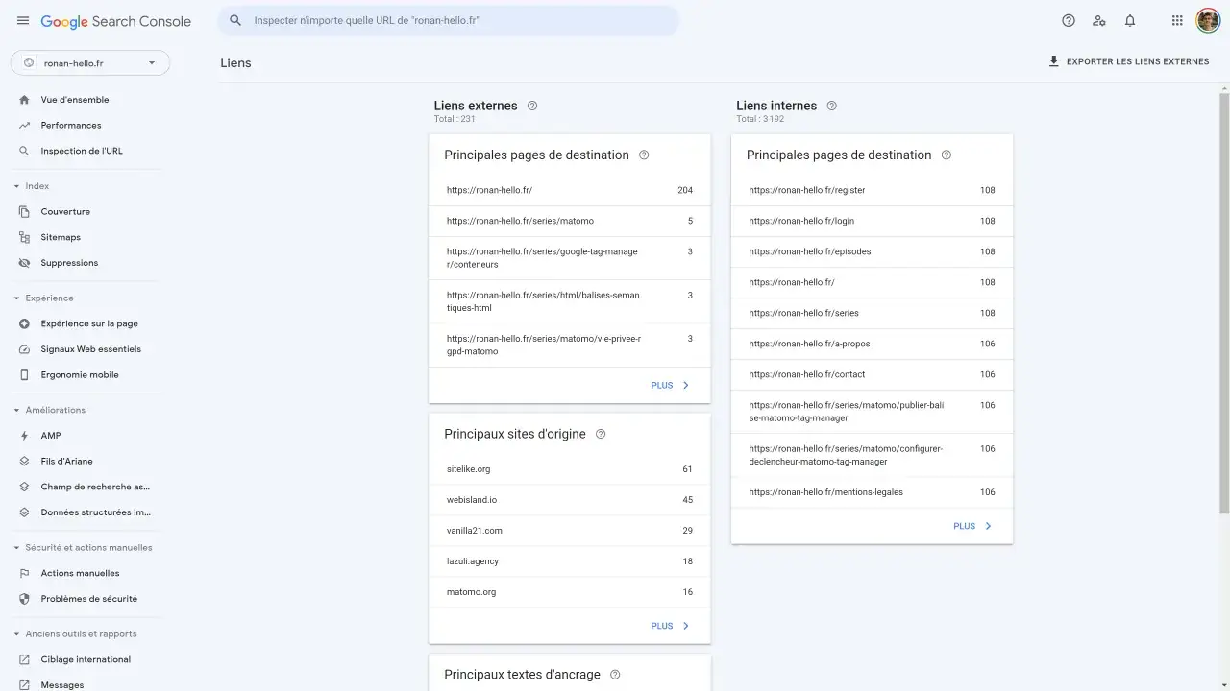This screenshot has height=691, width=1230.
Task: Click help icon beside Principaux sites d'origine
Action: point(601,434)
